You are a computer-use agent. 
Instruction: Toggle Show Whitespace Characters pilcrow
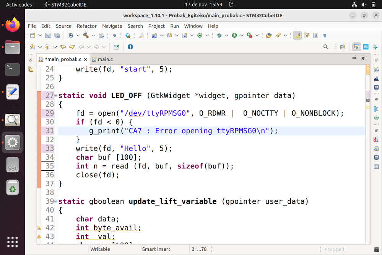(325, 35)
